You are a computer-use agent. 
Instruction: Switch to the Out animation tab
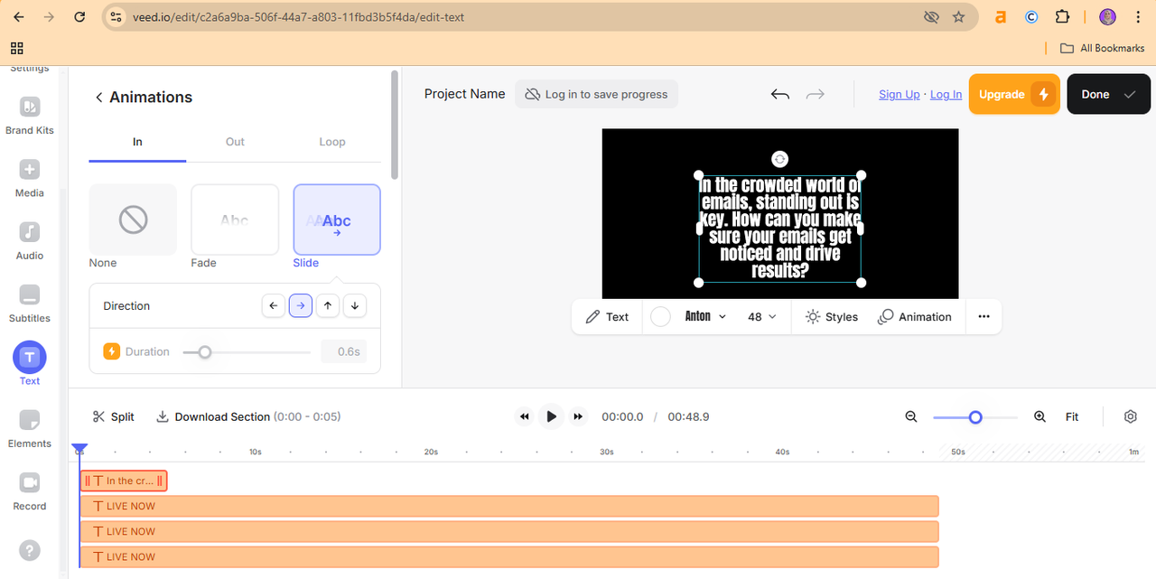pyautogui.click(x=235, y=142)
